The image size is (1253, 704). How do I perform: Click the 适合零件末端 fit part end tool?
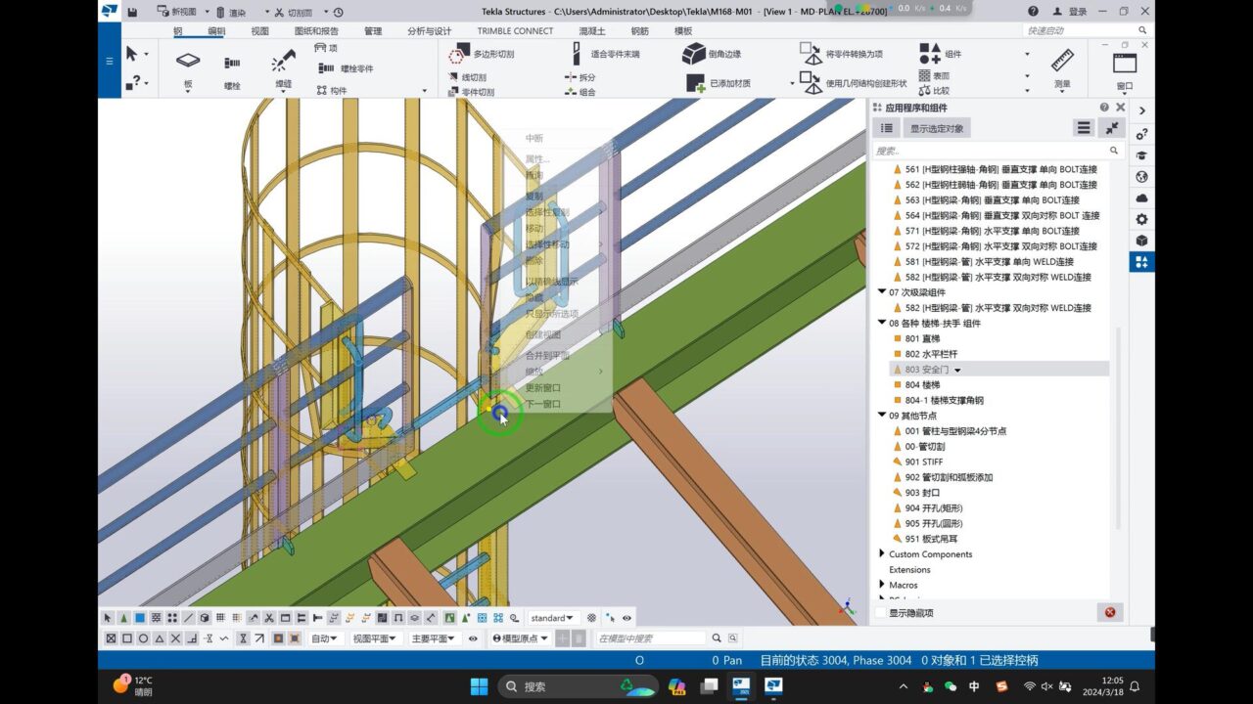tap(606, 55)
